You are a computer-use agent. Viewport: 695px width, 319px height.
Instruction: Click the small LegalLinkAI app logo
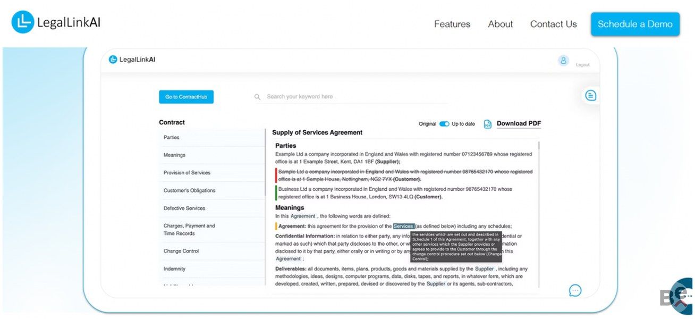132,60
